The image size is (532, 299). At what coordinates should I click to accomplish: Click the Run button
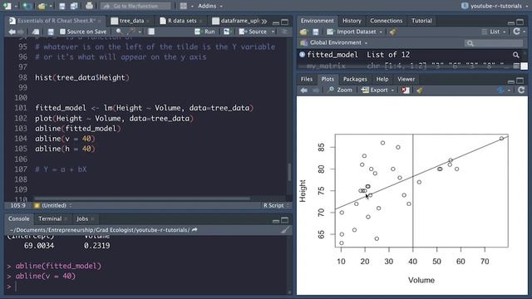pos(205,32)
